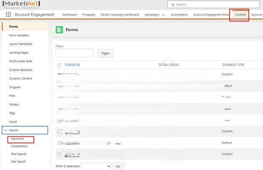Open the With 0 selected action dropdown

point(96,166)
